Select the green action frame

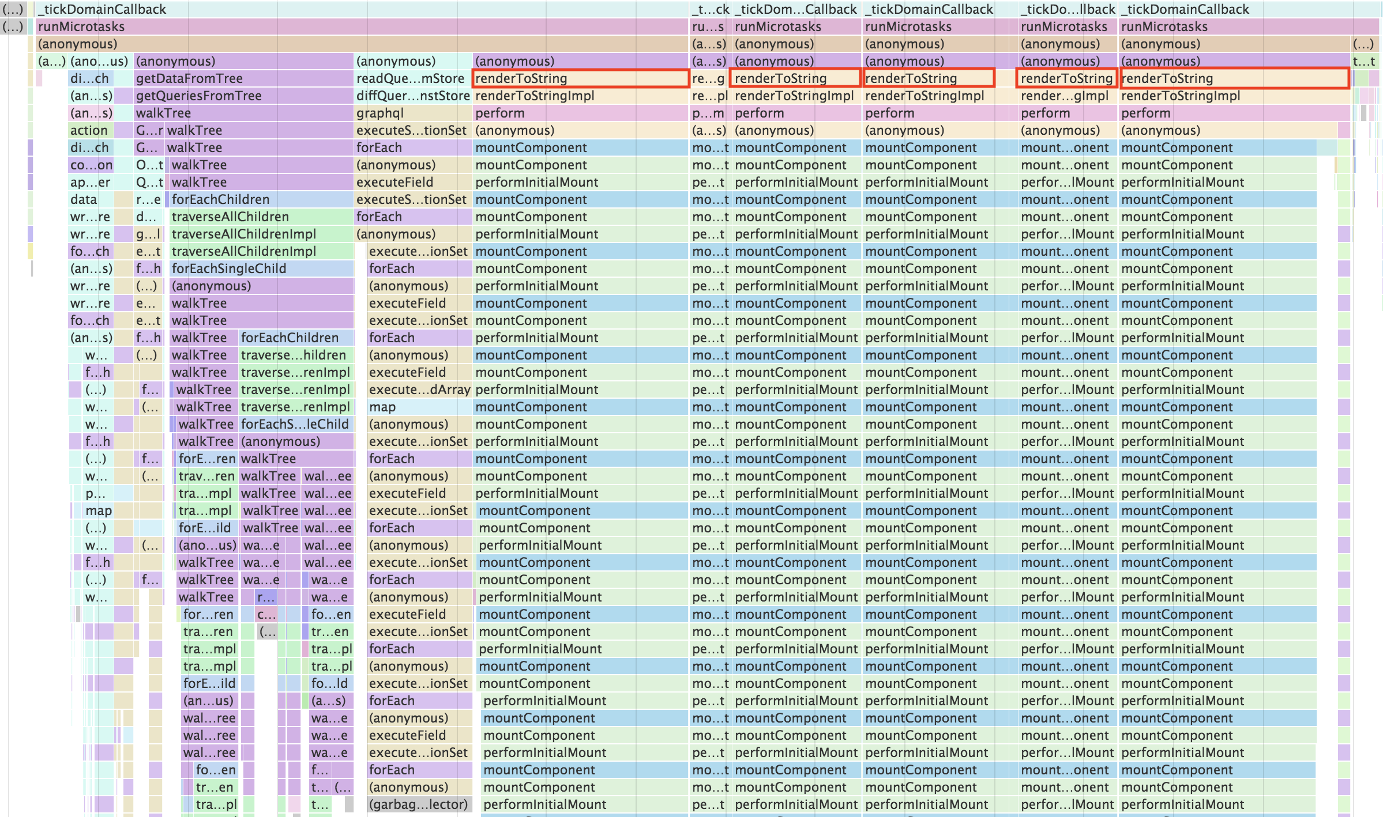[90, 130]
